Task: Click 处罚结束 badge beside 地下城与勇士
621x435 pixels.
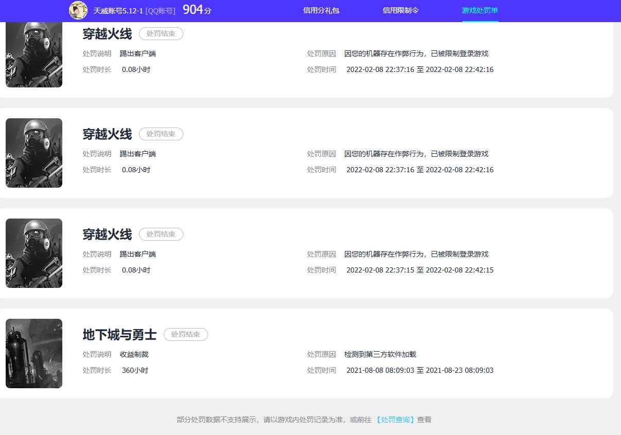Action: coord(186,335)
